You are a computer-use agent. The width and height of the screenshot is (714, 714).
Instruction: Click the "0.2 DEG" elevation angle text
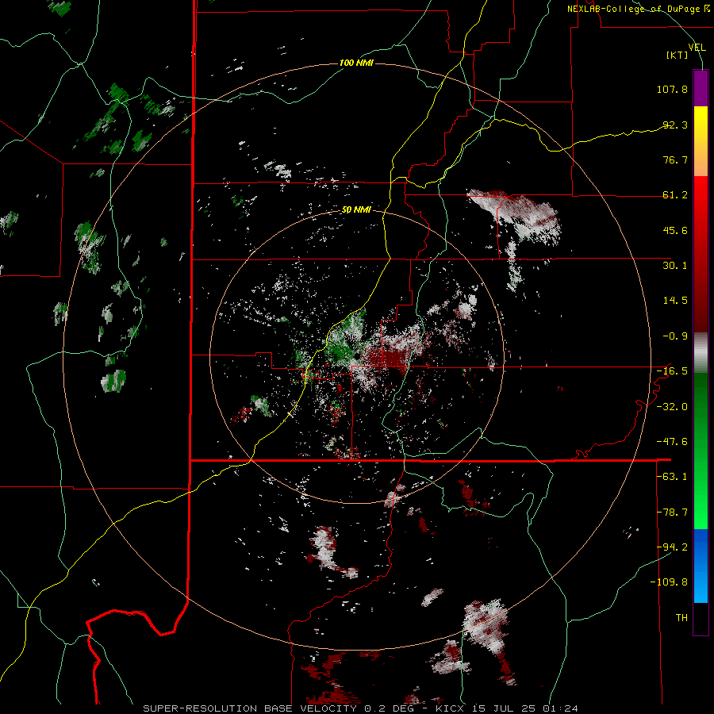[x=389, y=708]
